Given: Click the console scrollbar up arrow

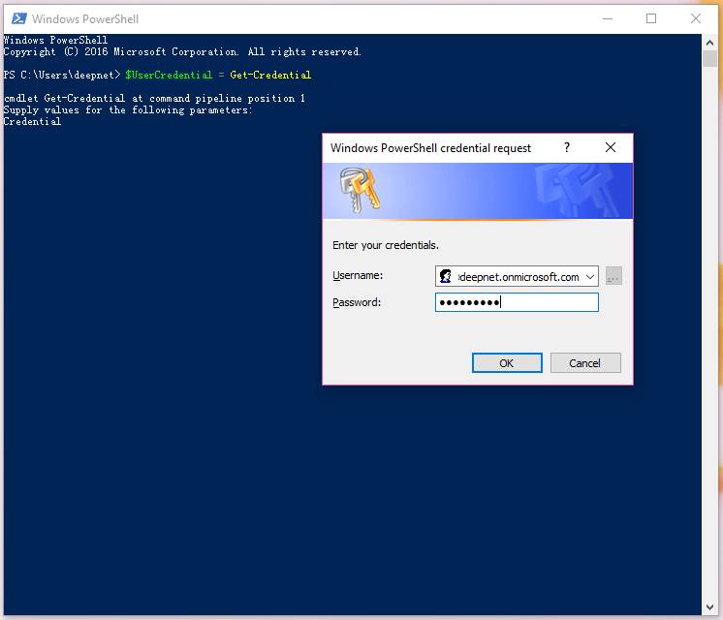Looking at the screenshot, I should (x=710, y=41).
